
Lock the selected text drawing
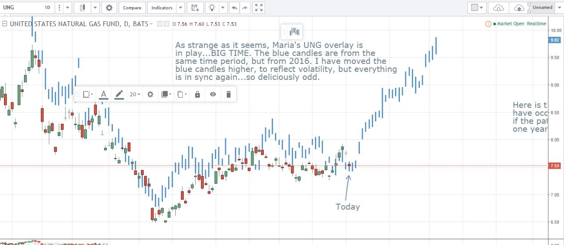click(x=197, y=94)
